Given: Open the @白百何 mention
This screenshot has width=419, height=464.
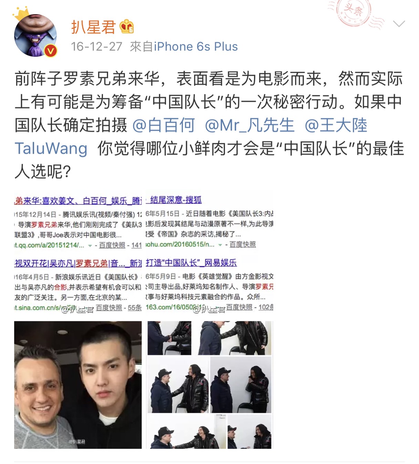Looking at the screenshot, I should coord(163,125).
